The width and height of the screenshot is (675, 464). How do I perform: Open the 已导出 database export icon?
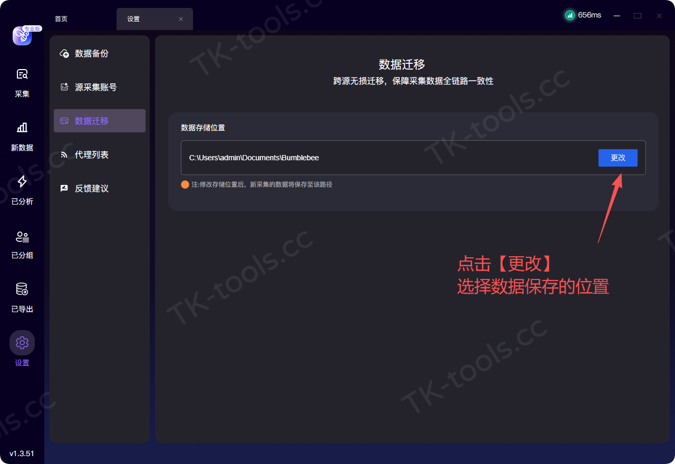(22, 289)
